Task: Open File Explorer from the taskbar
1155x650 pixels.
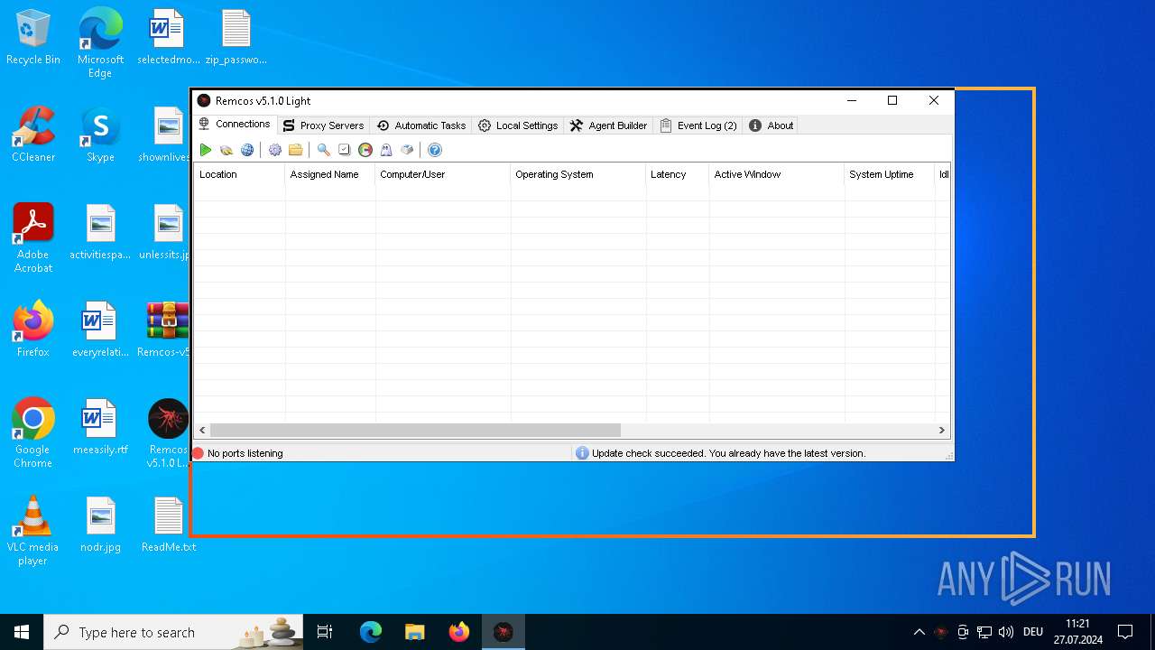Action: coord(415,632)
